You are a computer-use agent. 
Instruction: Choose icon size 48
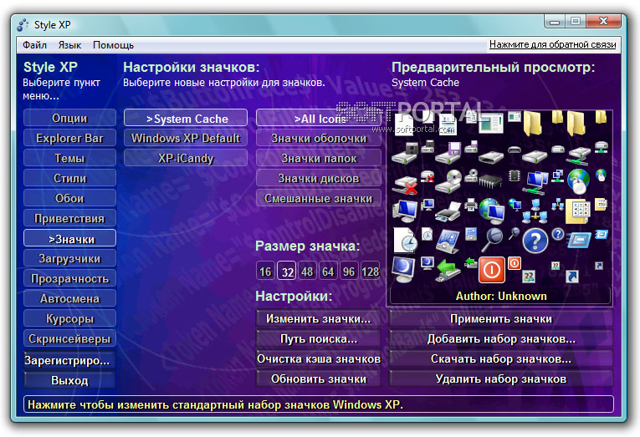(307, 271)
